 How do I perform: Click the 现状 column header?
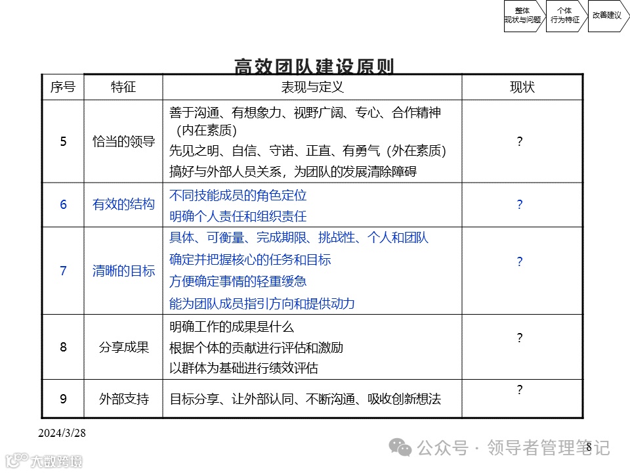point(522,87)
